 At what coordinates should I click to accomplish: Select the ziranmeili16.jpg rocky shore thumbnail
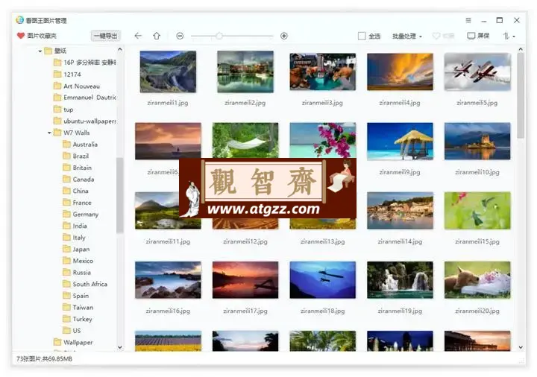pos(168,280)
